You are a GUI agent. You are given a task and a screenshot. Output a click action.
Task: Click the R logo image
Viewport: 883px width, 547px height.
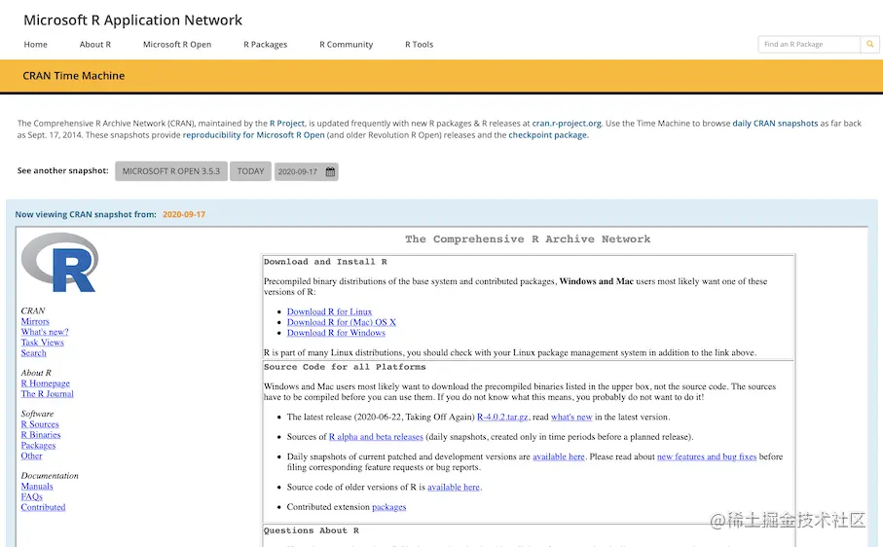tap(59, 263)
